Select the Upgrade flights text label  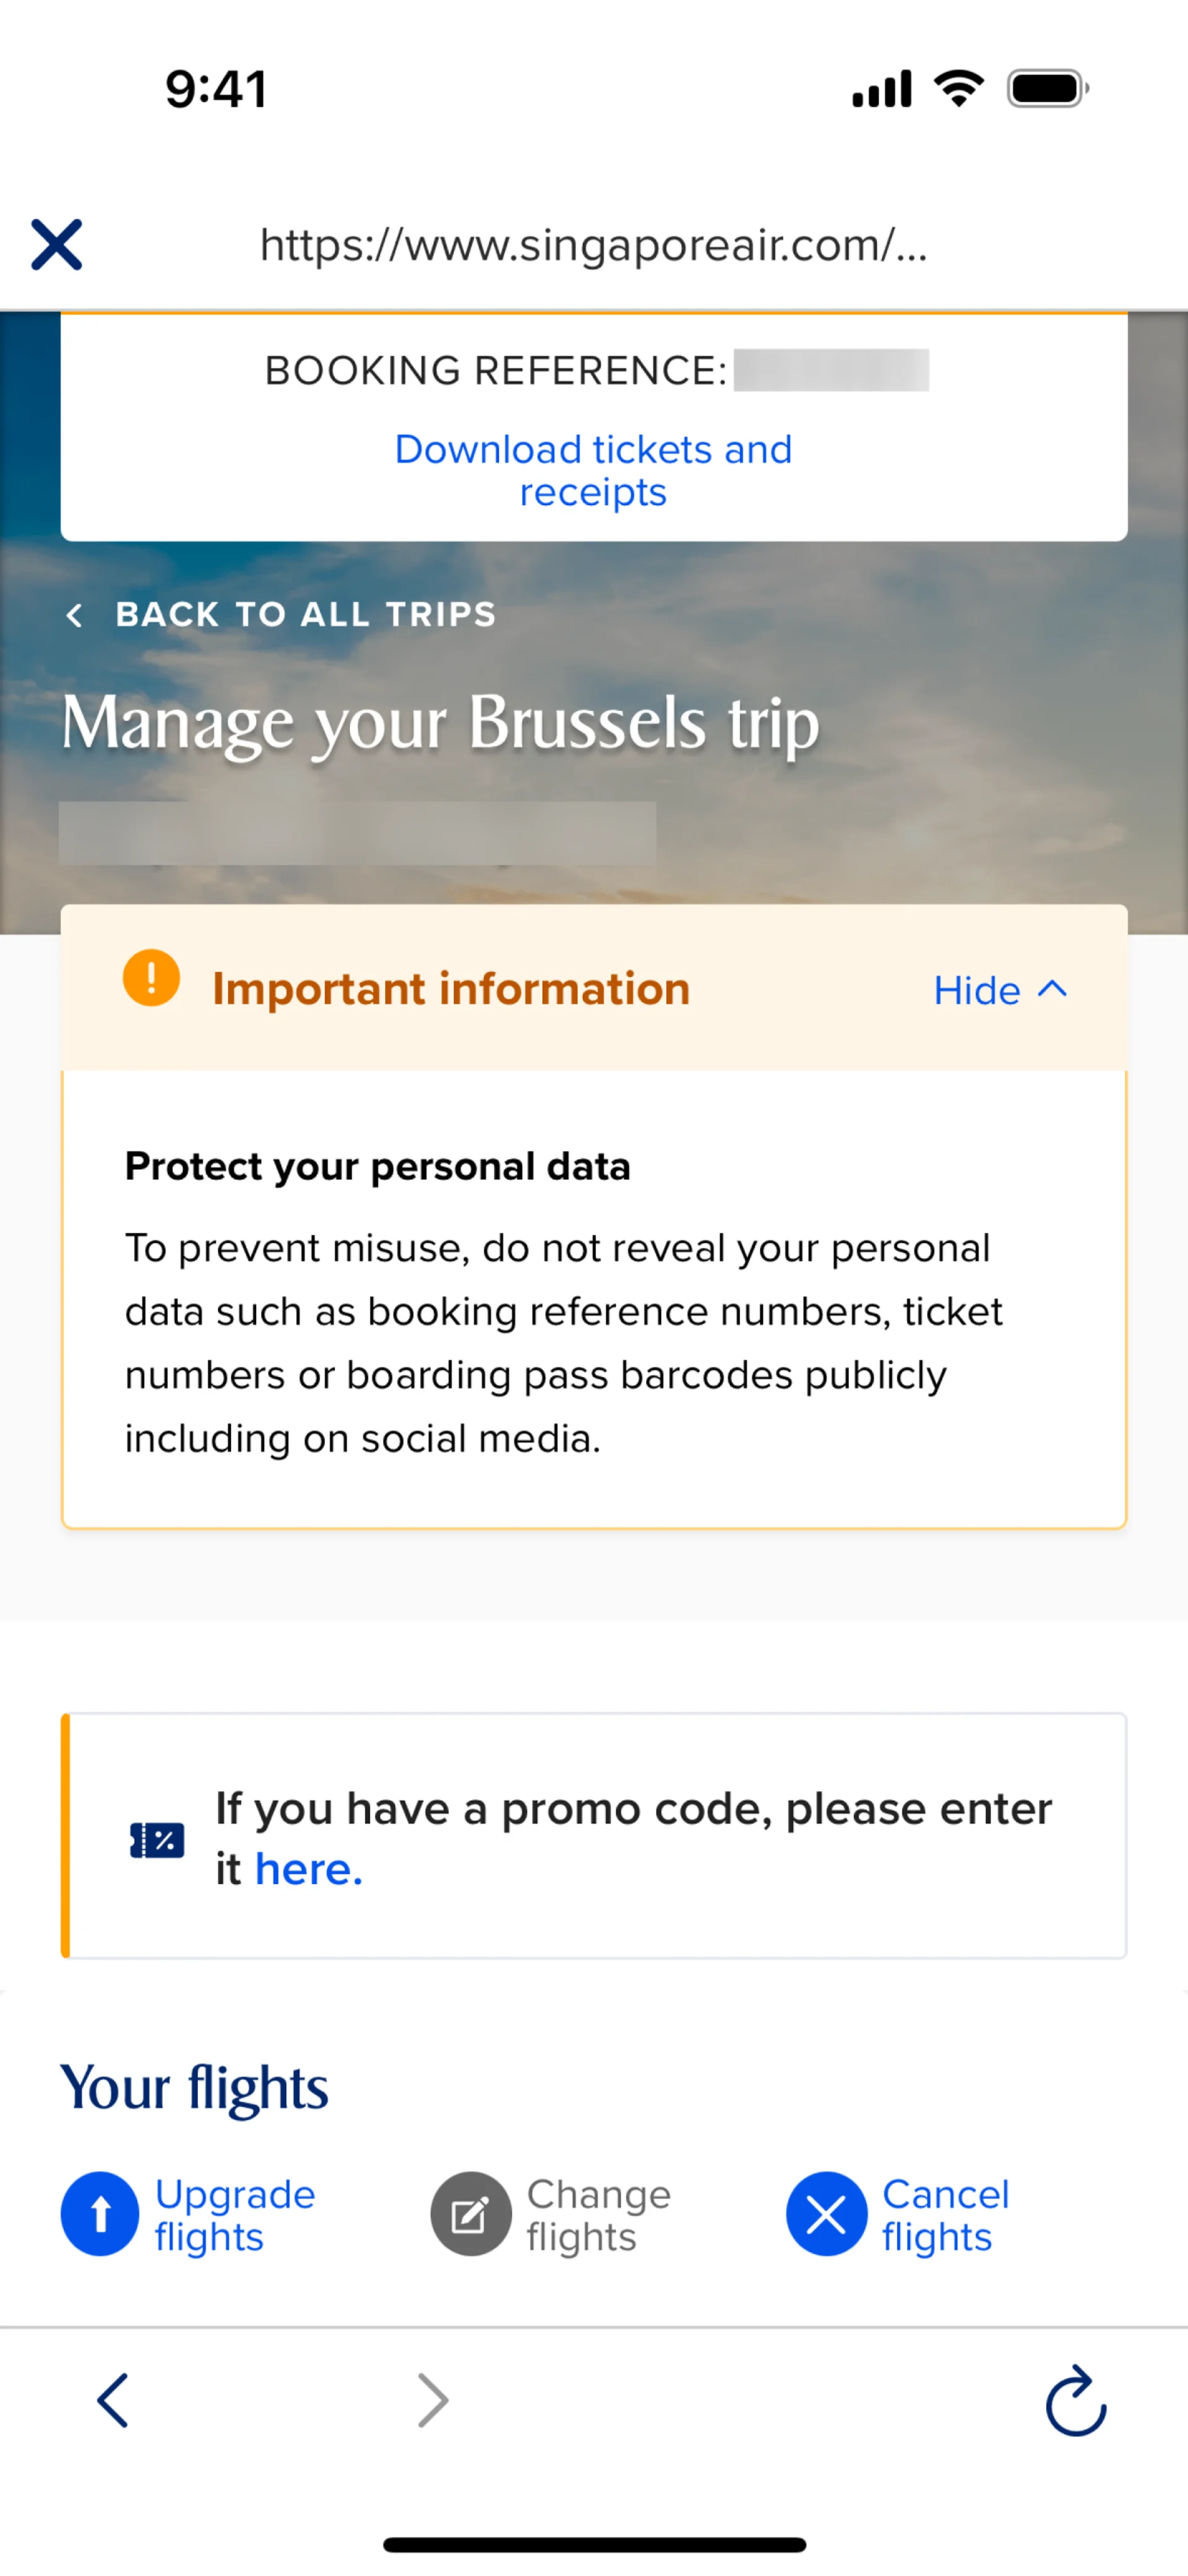(235, 2215)
